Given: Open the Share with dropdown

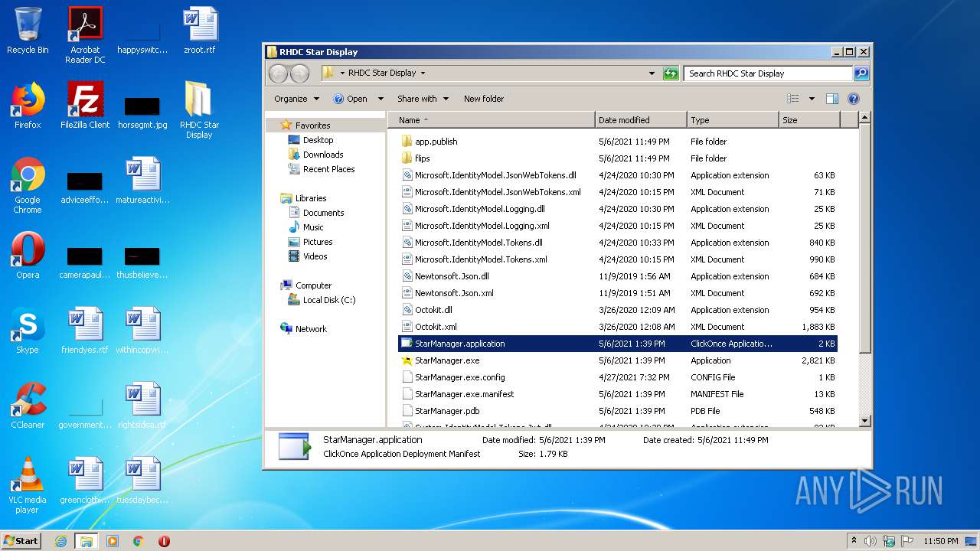Looking at the screenshot, I should click(x=423, y=99).
